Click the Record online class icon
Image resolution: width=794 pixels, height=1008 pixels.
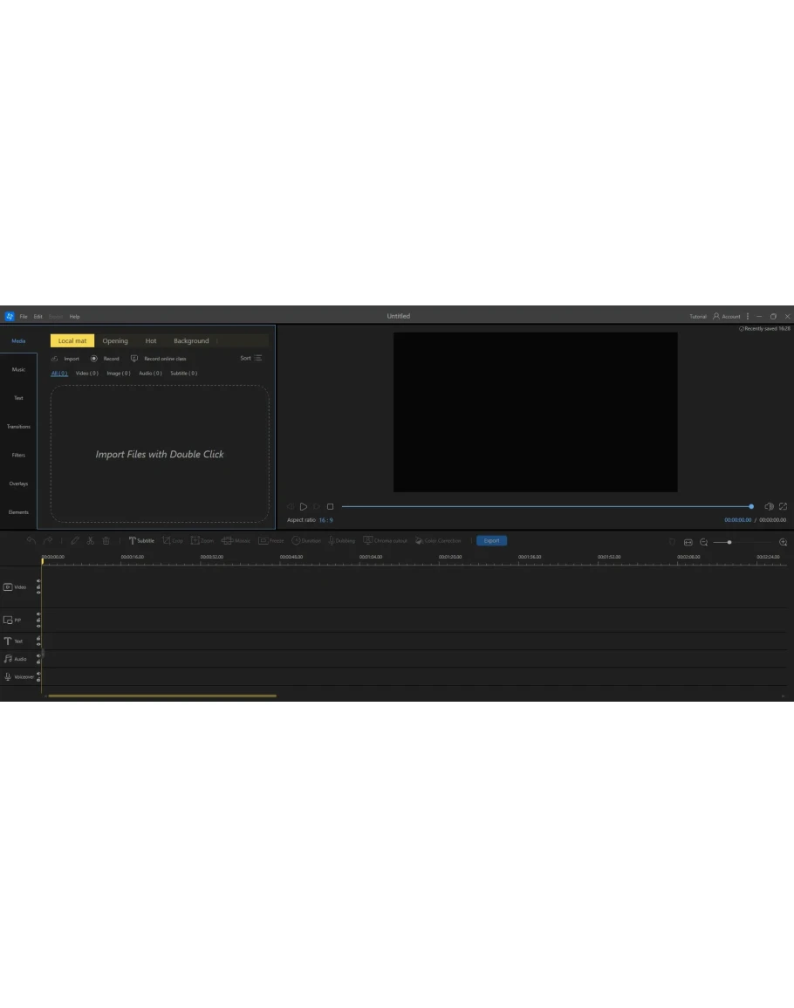click(134, 359)
